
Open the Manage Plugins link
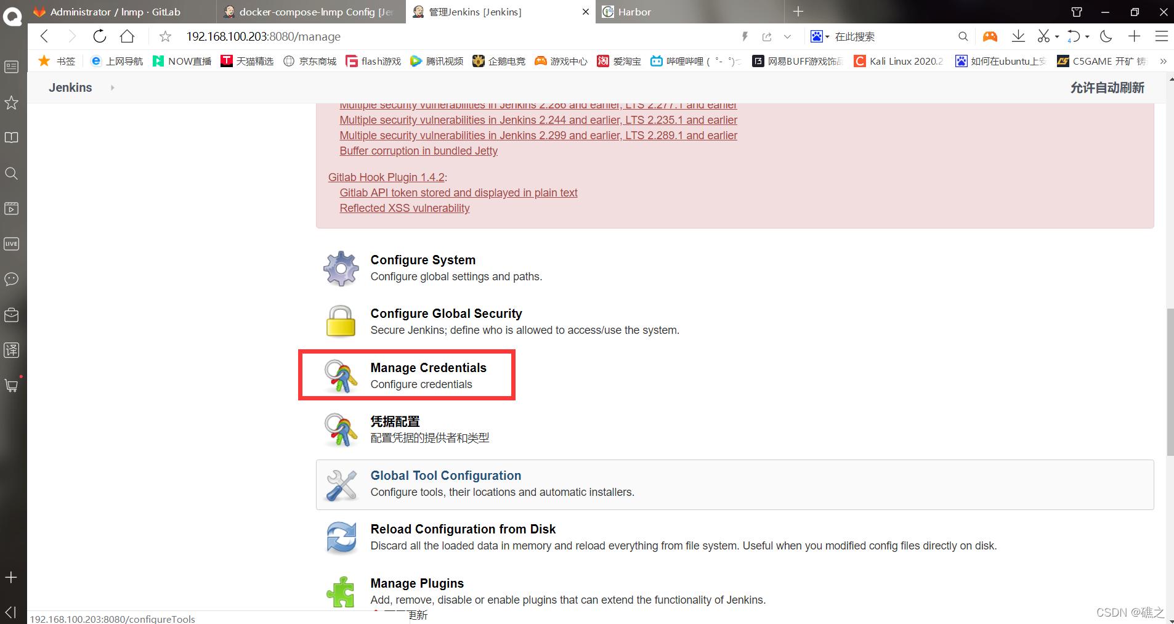[x=417, y=583]
